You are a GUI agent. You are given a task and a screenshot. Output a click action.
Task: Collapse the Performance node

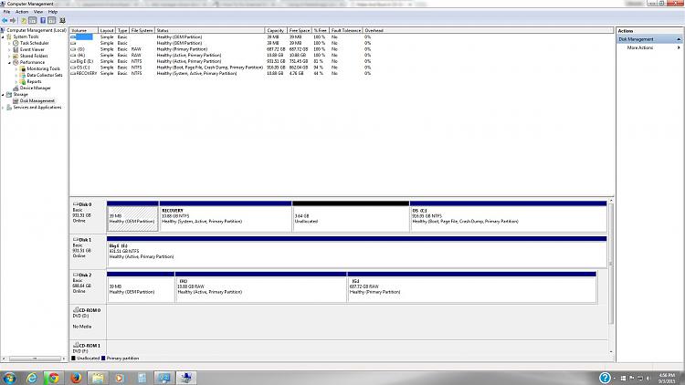coord(10,63)
